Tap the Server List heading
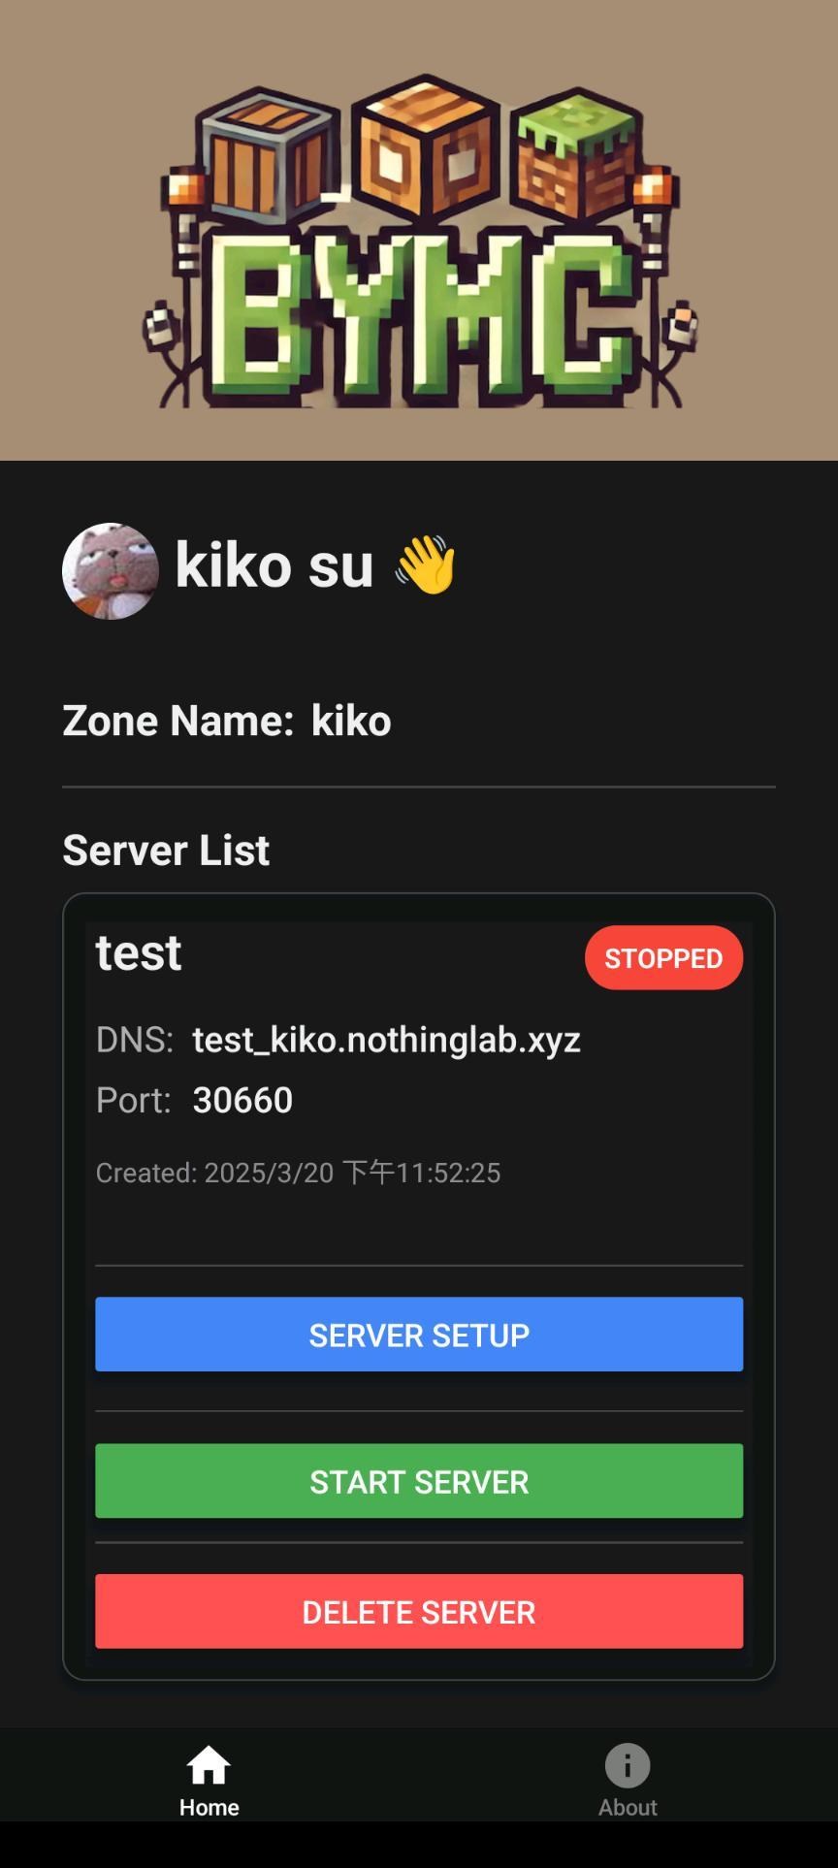The height and width of the screenshot is (1868, 838). tap(166, 850)
